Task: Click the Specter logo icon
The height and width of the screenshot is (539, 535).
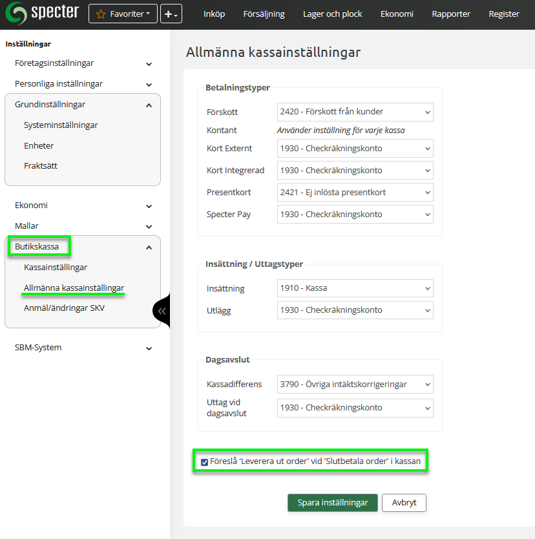Action: tap(17, 14)
